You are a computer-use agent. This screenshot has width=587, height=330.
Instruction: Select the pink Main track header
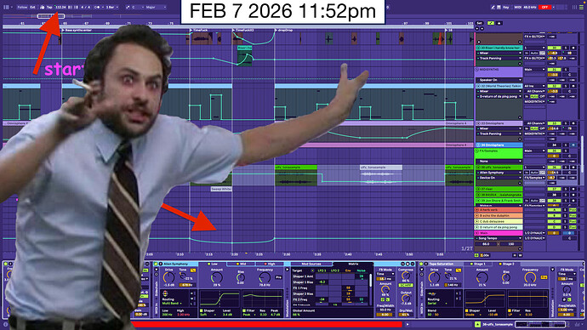(499, 233)
